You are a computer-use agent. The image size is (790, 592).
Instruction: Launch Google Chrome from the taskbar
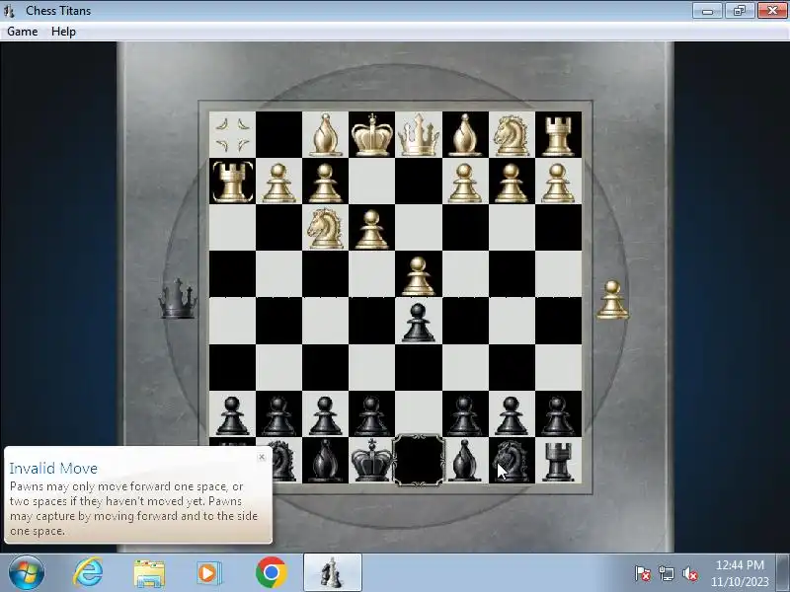(x=271, y=573)
